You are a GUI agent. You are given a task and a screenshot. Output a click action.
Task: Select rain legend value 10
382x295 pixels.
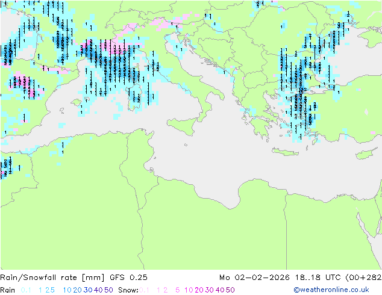tap(67, 290)
